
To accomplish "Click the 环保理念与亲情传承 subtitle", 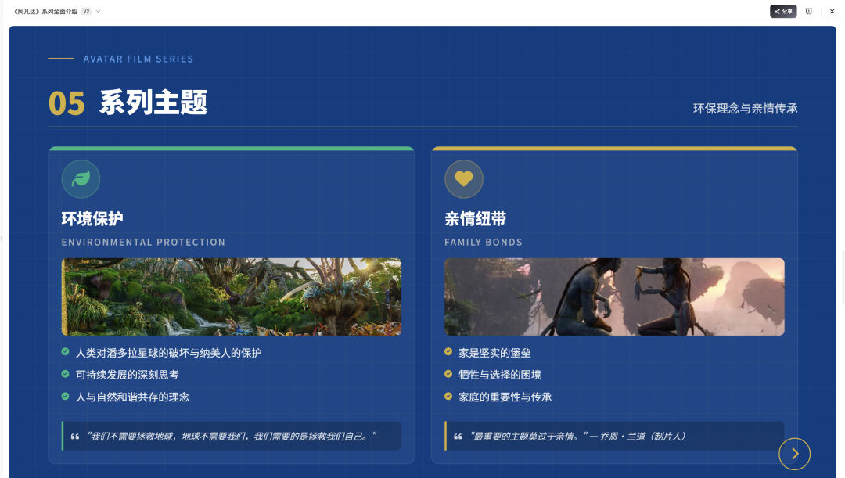I will [x=746, y=108].
